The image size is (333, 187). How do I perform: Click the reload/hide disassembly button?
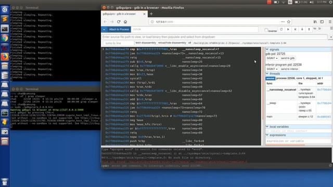pyautogui.click(x=172, y=43)
